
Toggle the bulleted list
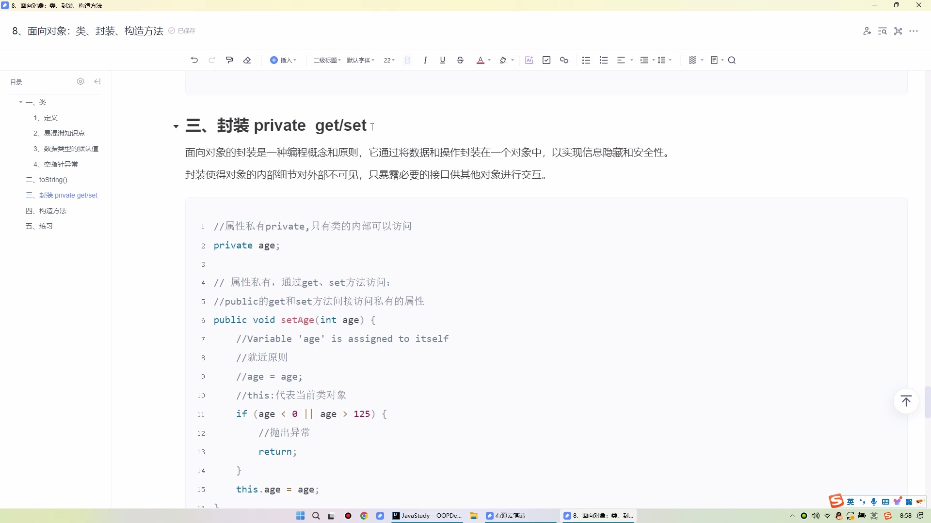point(586,60)
